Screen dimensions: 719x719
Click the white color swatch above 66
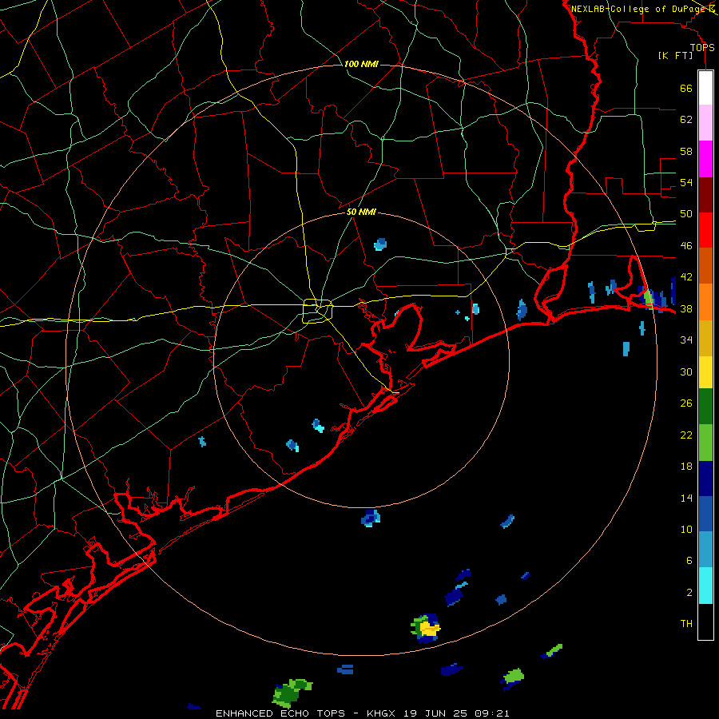pos(705,88)
